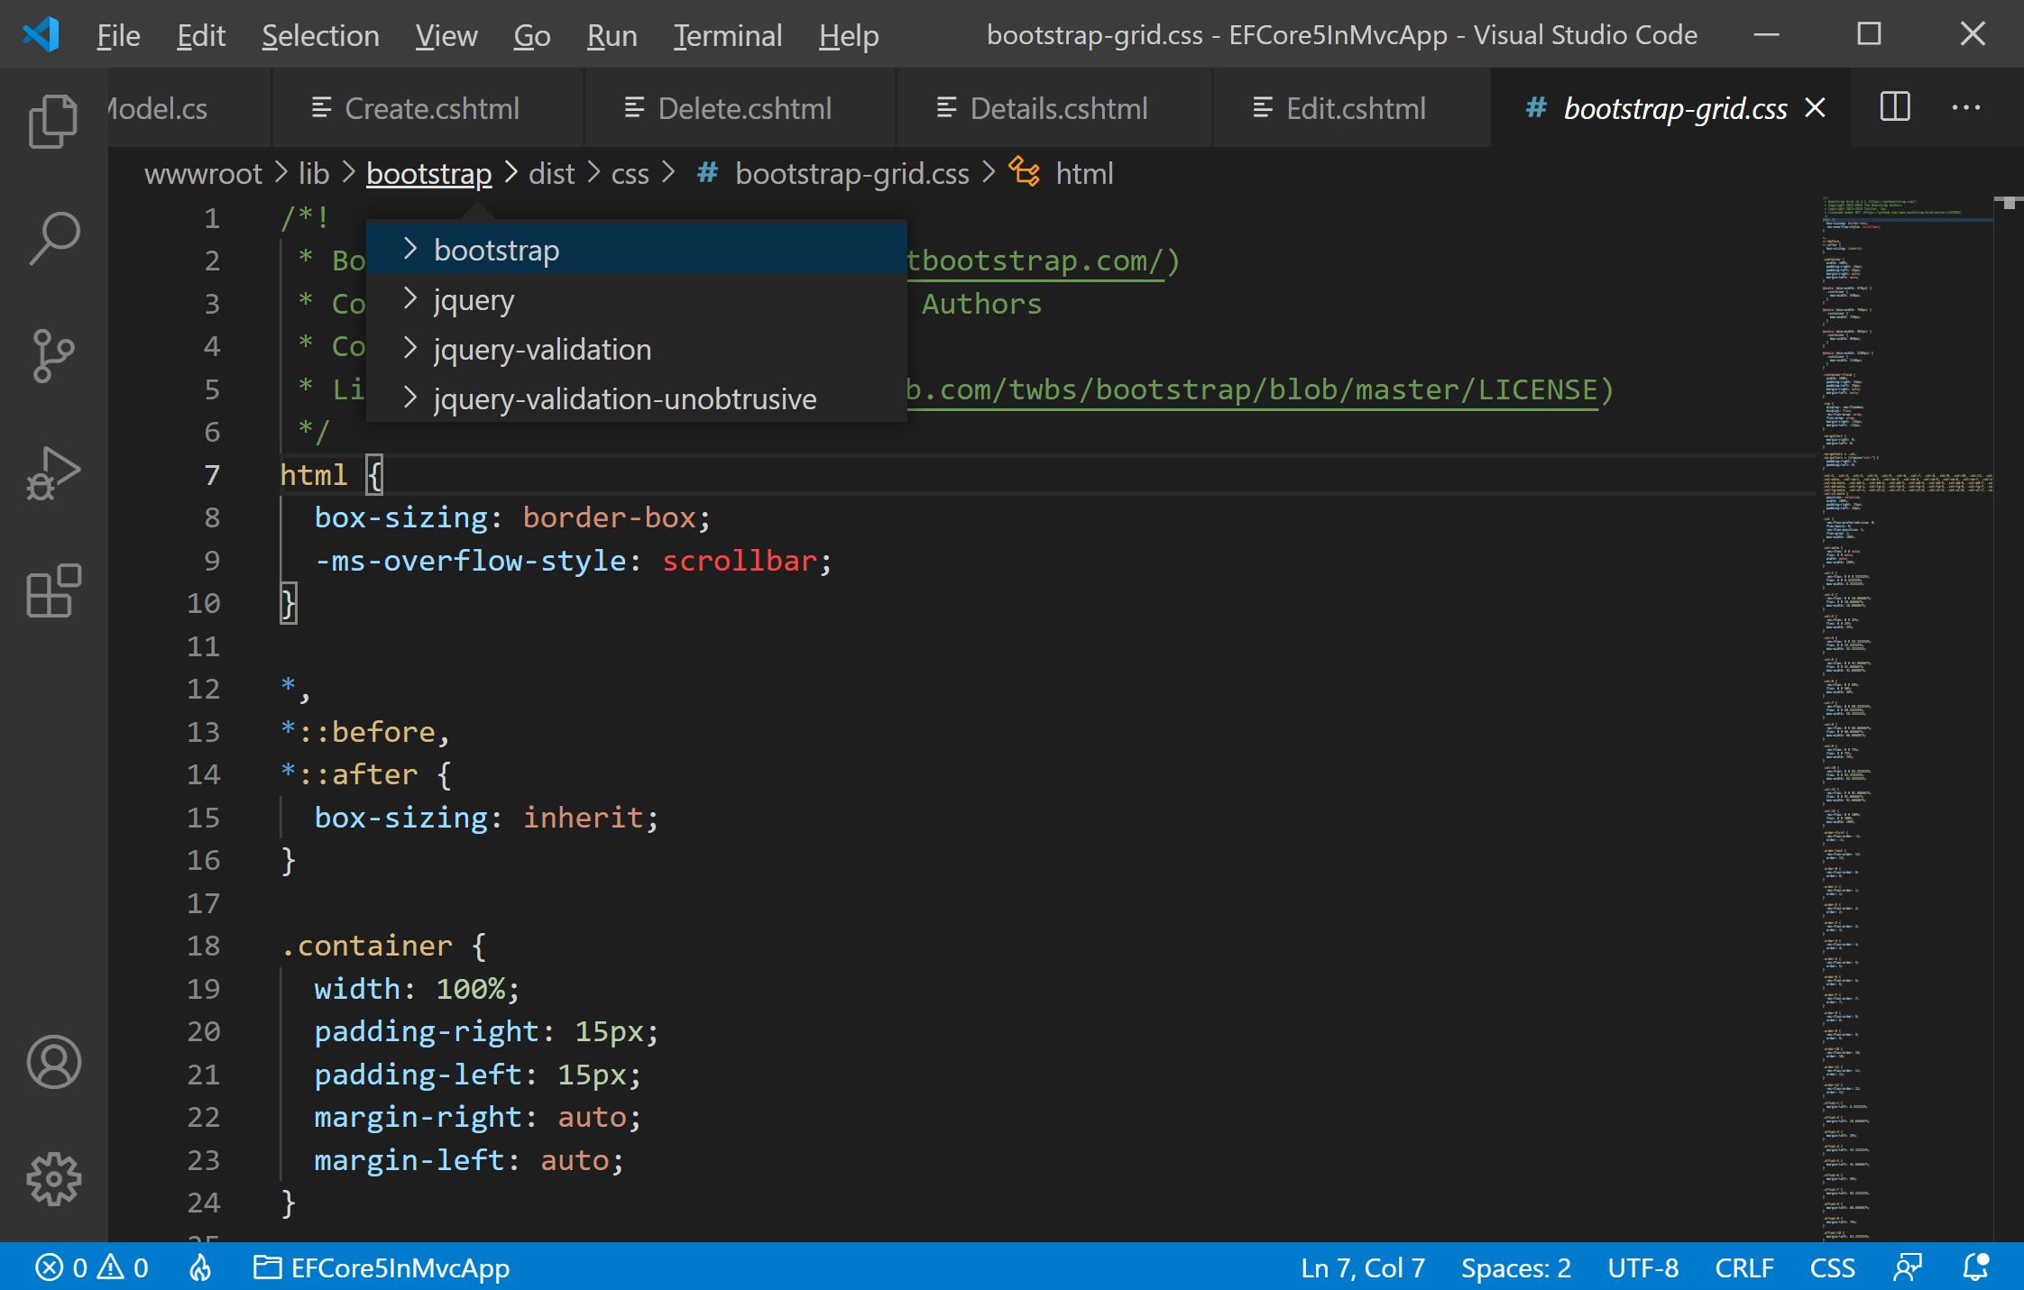Expand jquery-validation folder chevron

click(410, 348)
